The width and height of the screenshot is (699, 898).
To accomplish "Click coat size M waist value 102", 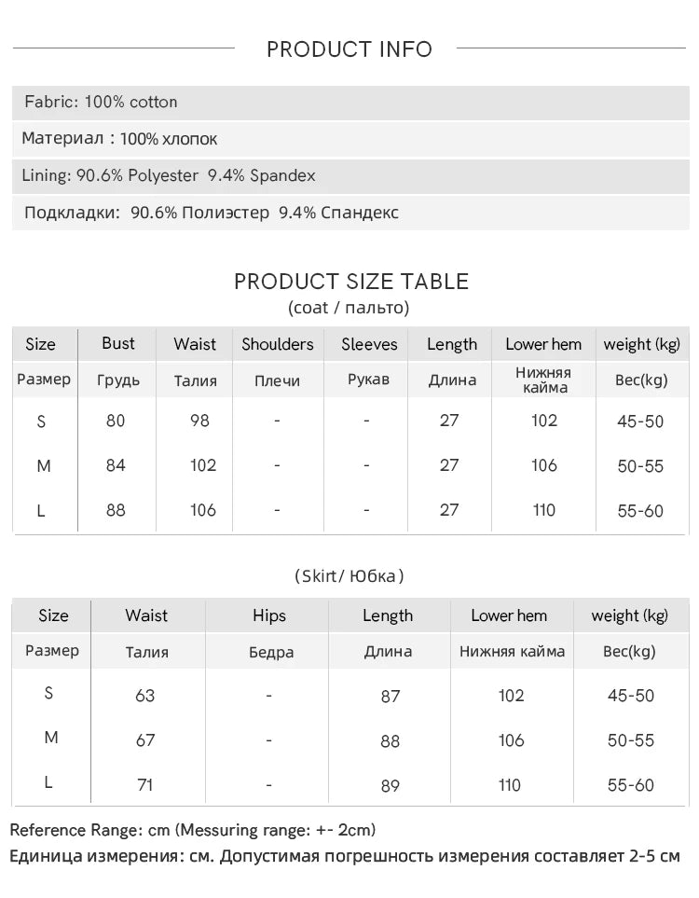I will (203, 465).
